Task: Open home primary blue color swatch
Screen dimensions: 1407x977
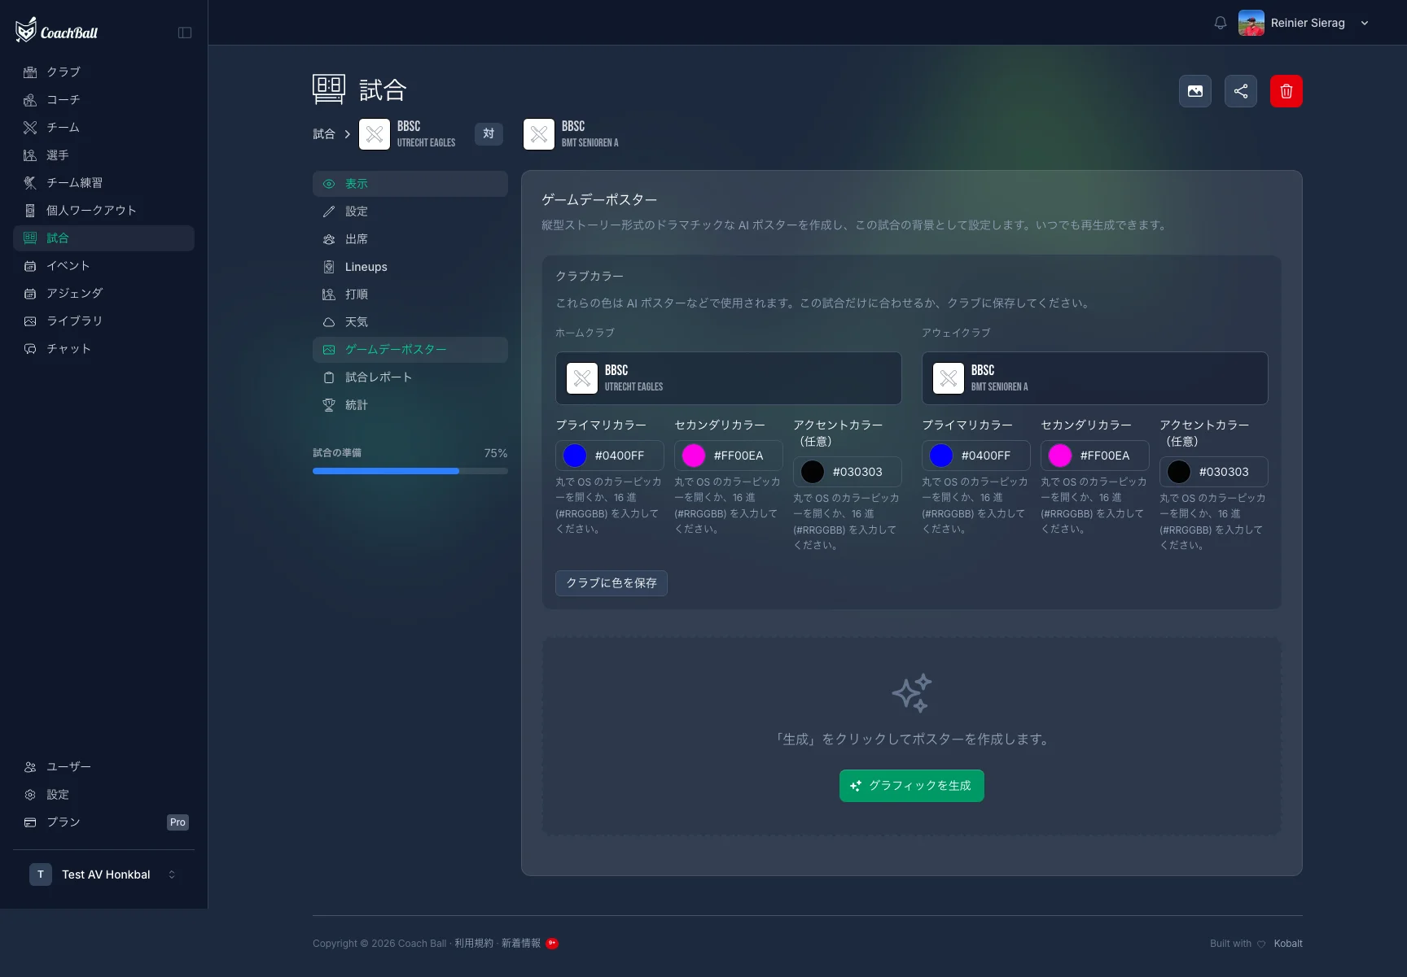Action: pos(575,456)
